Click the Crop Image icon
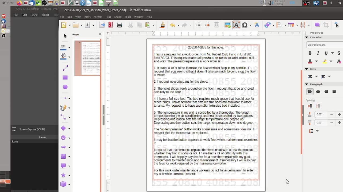The height and width of the screenshot is (192, 343). pyautogui.click(x=326, y=25)
